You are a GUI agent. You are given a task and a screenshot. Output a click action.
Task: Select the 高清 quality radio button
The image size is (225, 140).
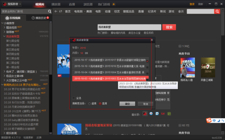point(100,103)
